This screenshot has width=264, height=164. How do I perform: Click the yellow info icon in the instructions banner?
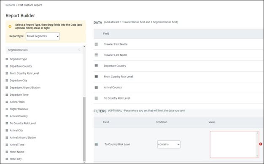pyautogui.click(x=10, y=27)
